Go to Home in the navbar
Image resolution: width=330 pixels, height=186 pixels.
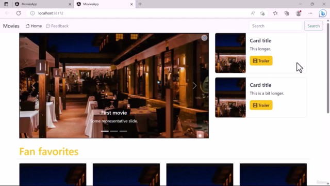[34, 26]
